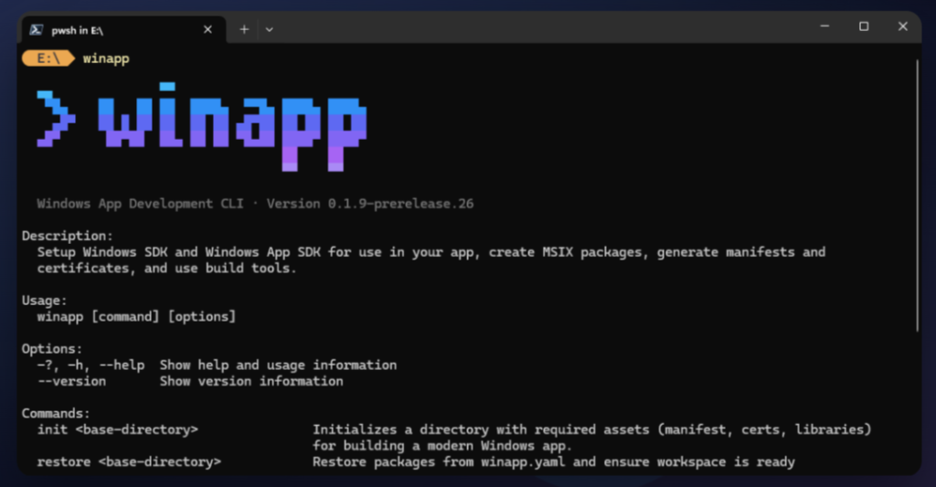Click the 'Version 0.1.9-prerelease.26' text
The width and height of the screenshot is (936, 487).
click(x=369, y=204)
